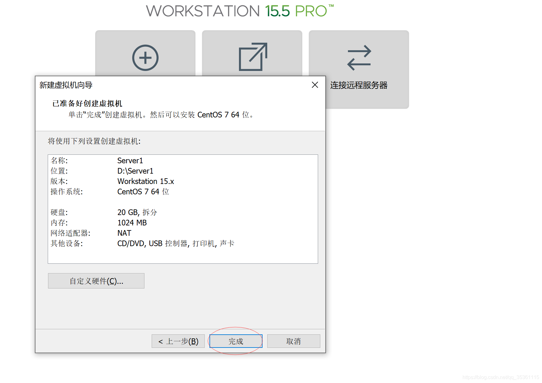Select the Workstation 15.x version value
The width and height of the screenshot is (542, 383).
pos(145,181)
